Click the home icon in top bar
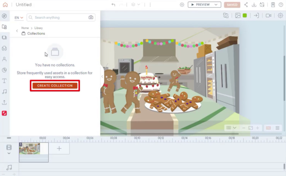286x176 pixels. (x=5, y=5)
